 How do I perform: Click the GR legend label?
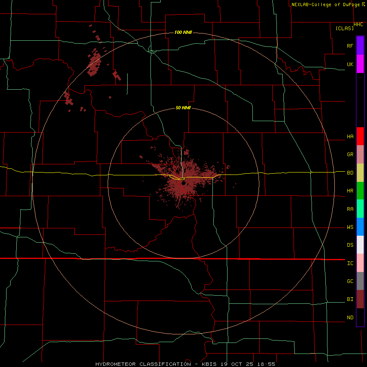(350, 154)
